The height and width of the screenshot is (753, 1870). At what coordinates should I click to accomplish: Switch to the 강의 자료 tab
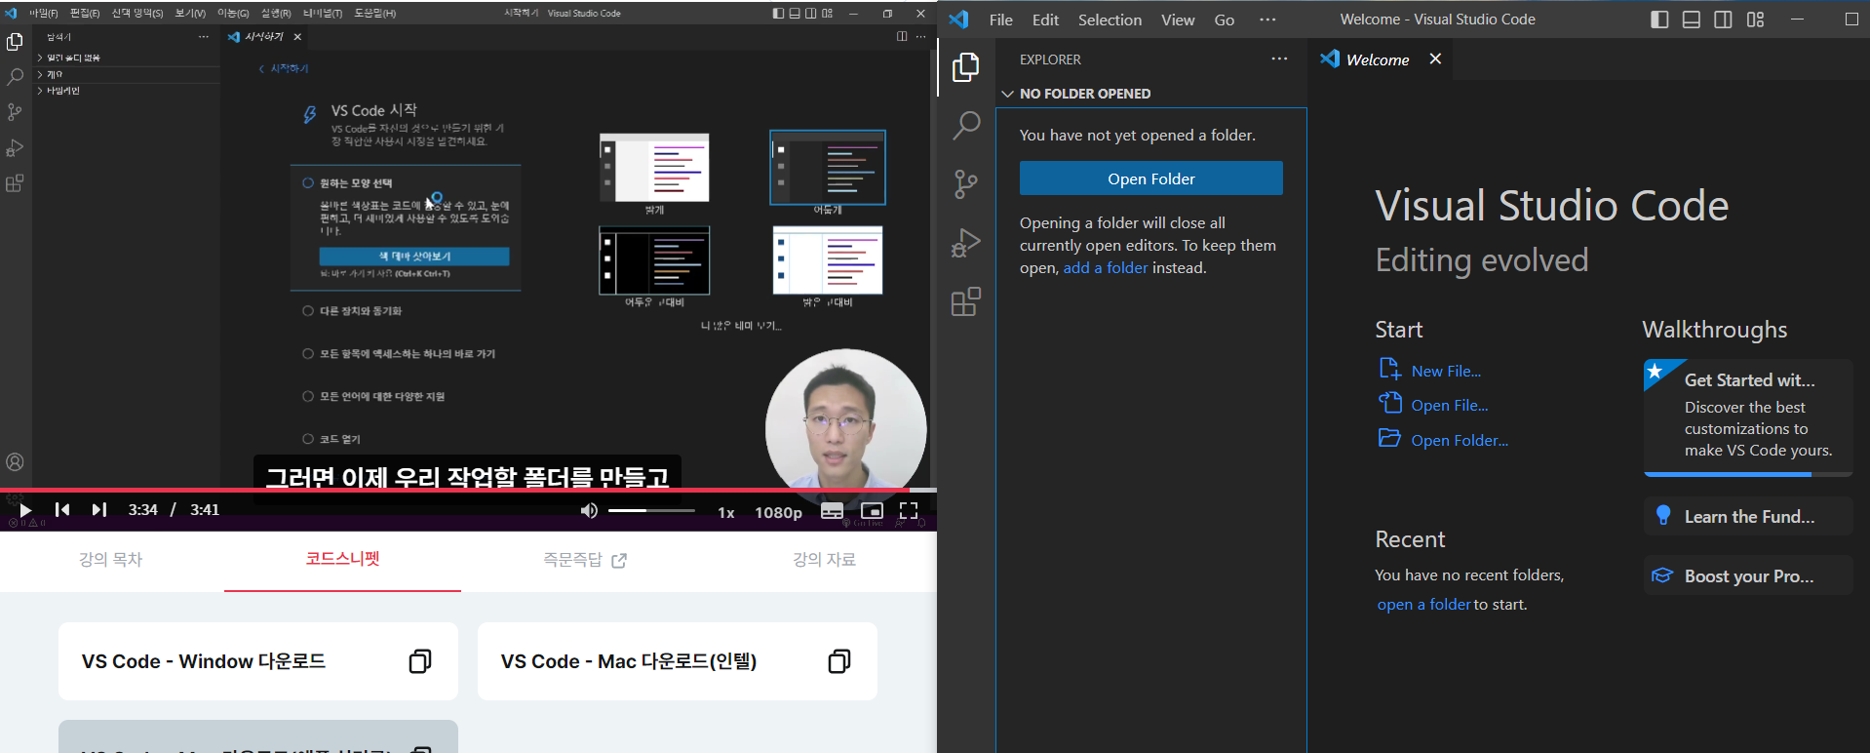[824, 560]
